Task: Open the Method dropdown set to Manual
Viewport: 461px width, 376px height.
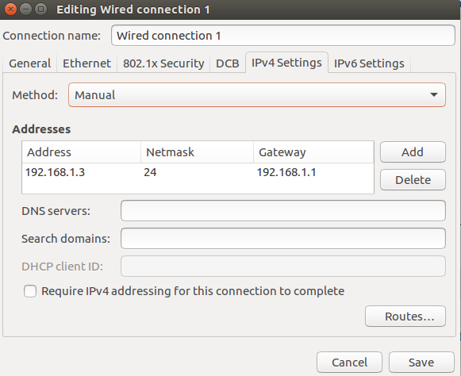Action: 257,95
